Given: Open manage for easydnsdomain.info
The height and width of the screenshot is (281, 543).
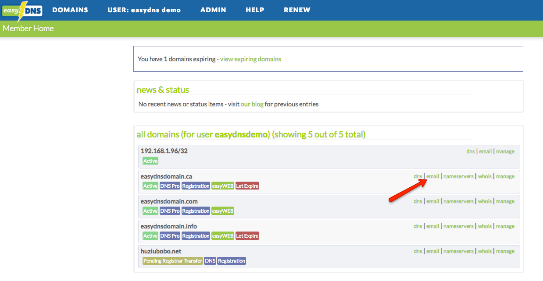Looking at the screenshot, I should [505, 226].
